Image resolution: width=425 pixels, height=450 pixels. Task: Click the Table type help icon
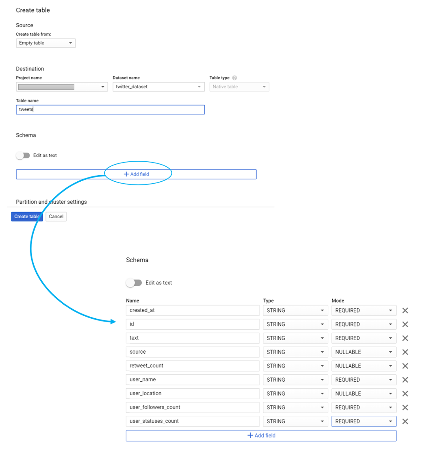(x=234, y=78)
